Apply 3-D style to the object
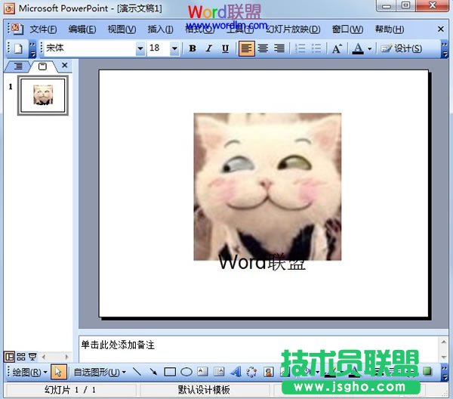 point(427,371)
